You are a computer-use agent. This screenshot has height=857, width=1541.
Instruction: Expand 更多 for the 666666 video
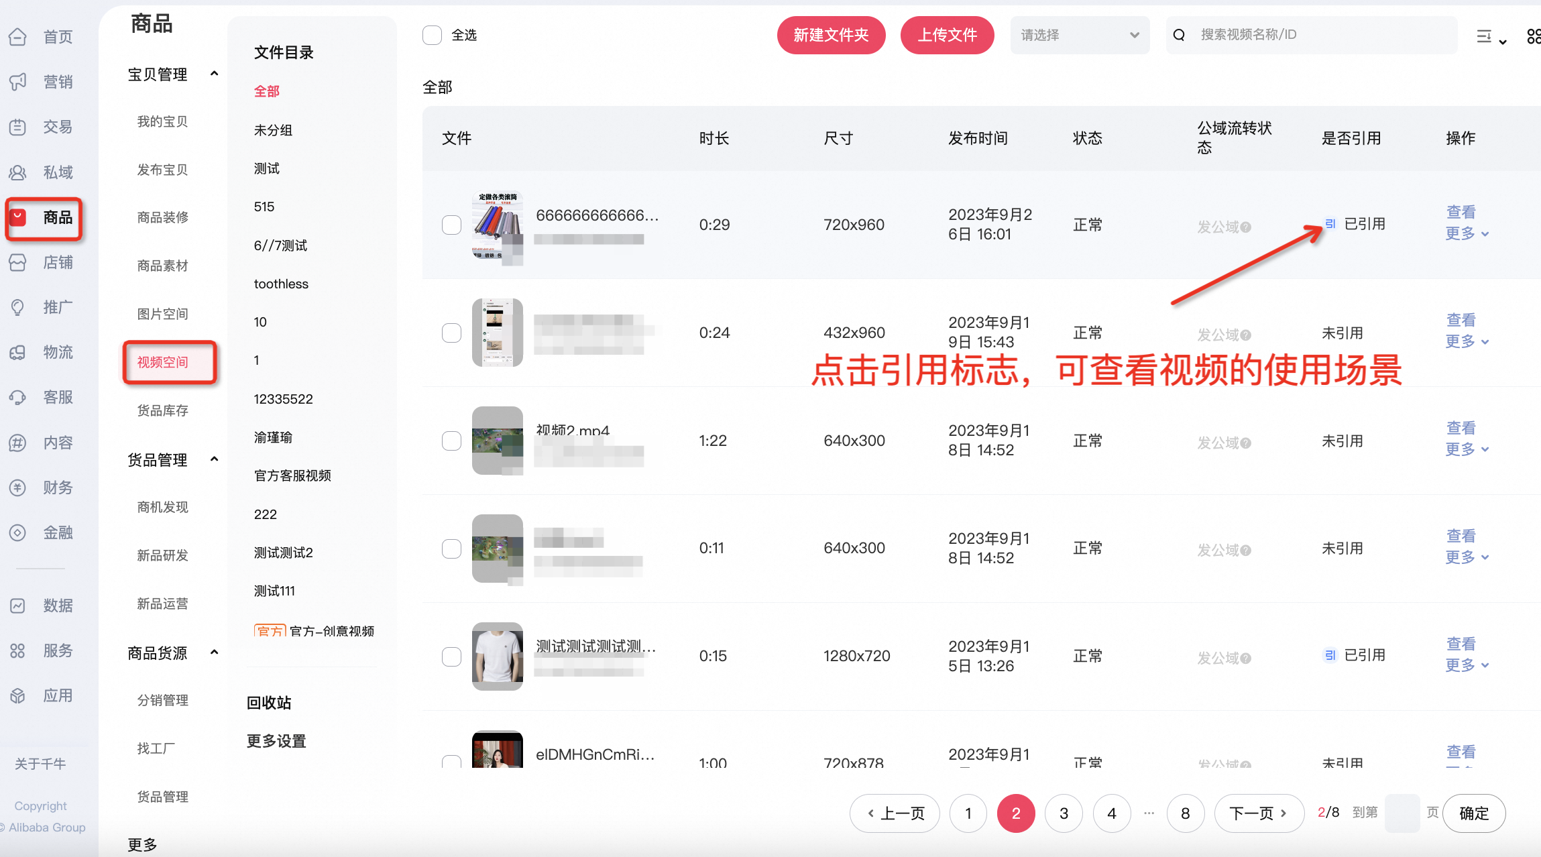(x=1467, y=233)
